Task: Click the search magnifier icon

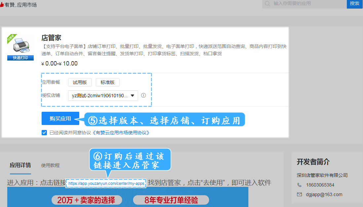Action: tap(268, 4)
